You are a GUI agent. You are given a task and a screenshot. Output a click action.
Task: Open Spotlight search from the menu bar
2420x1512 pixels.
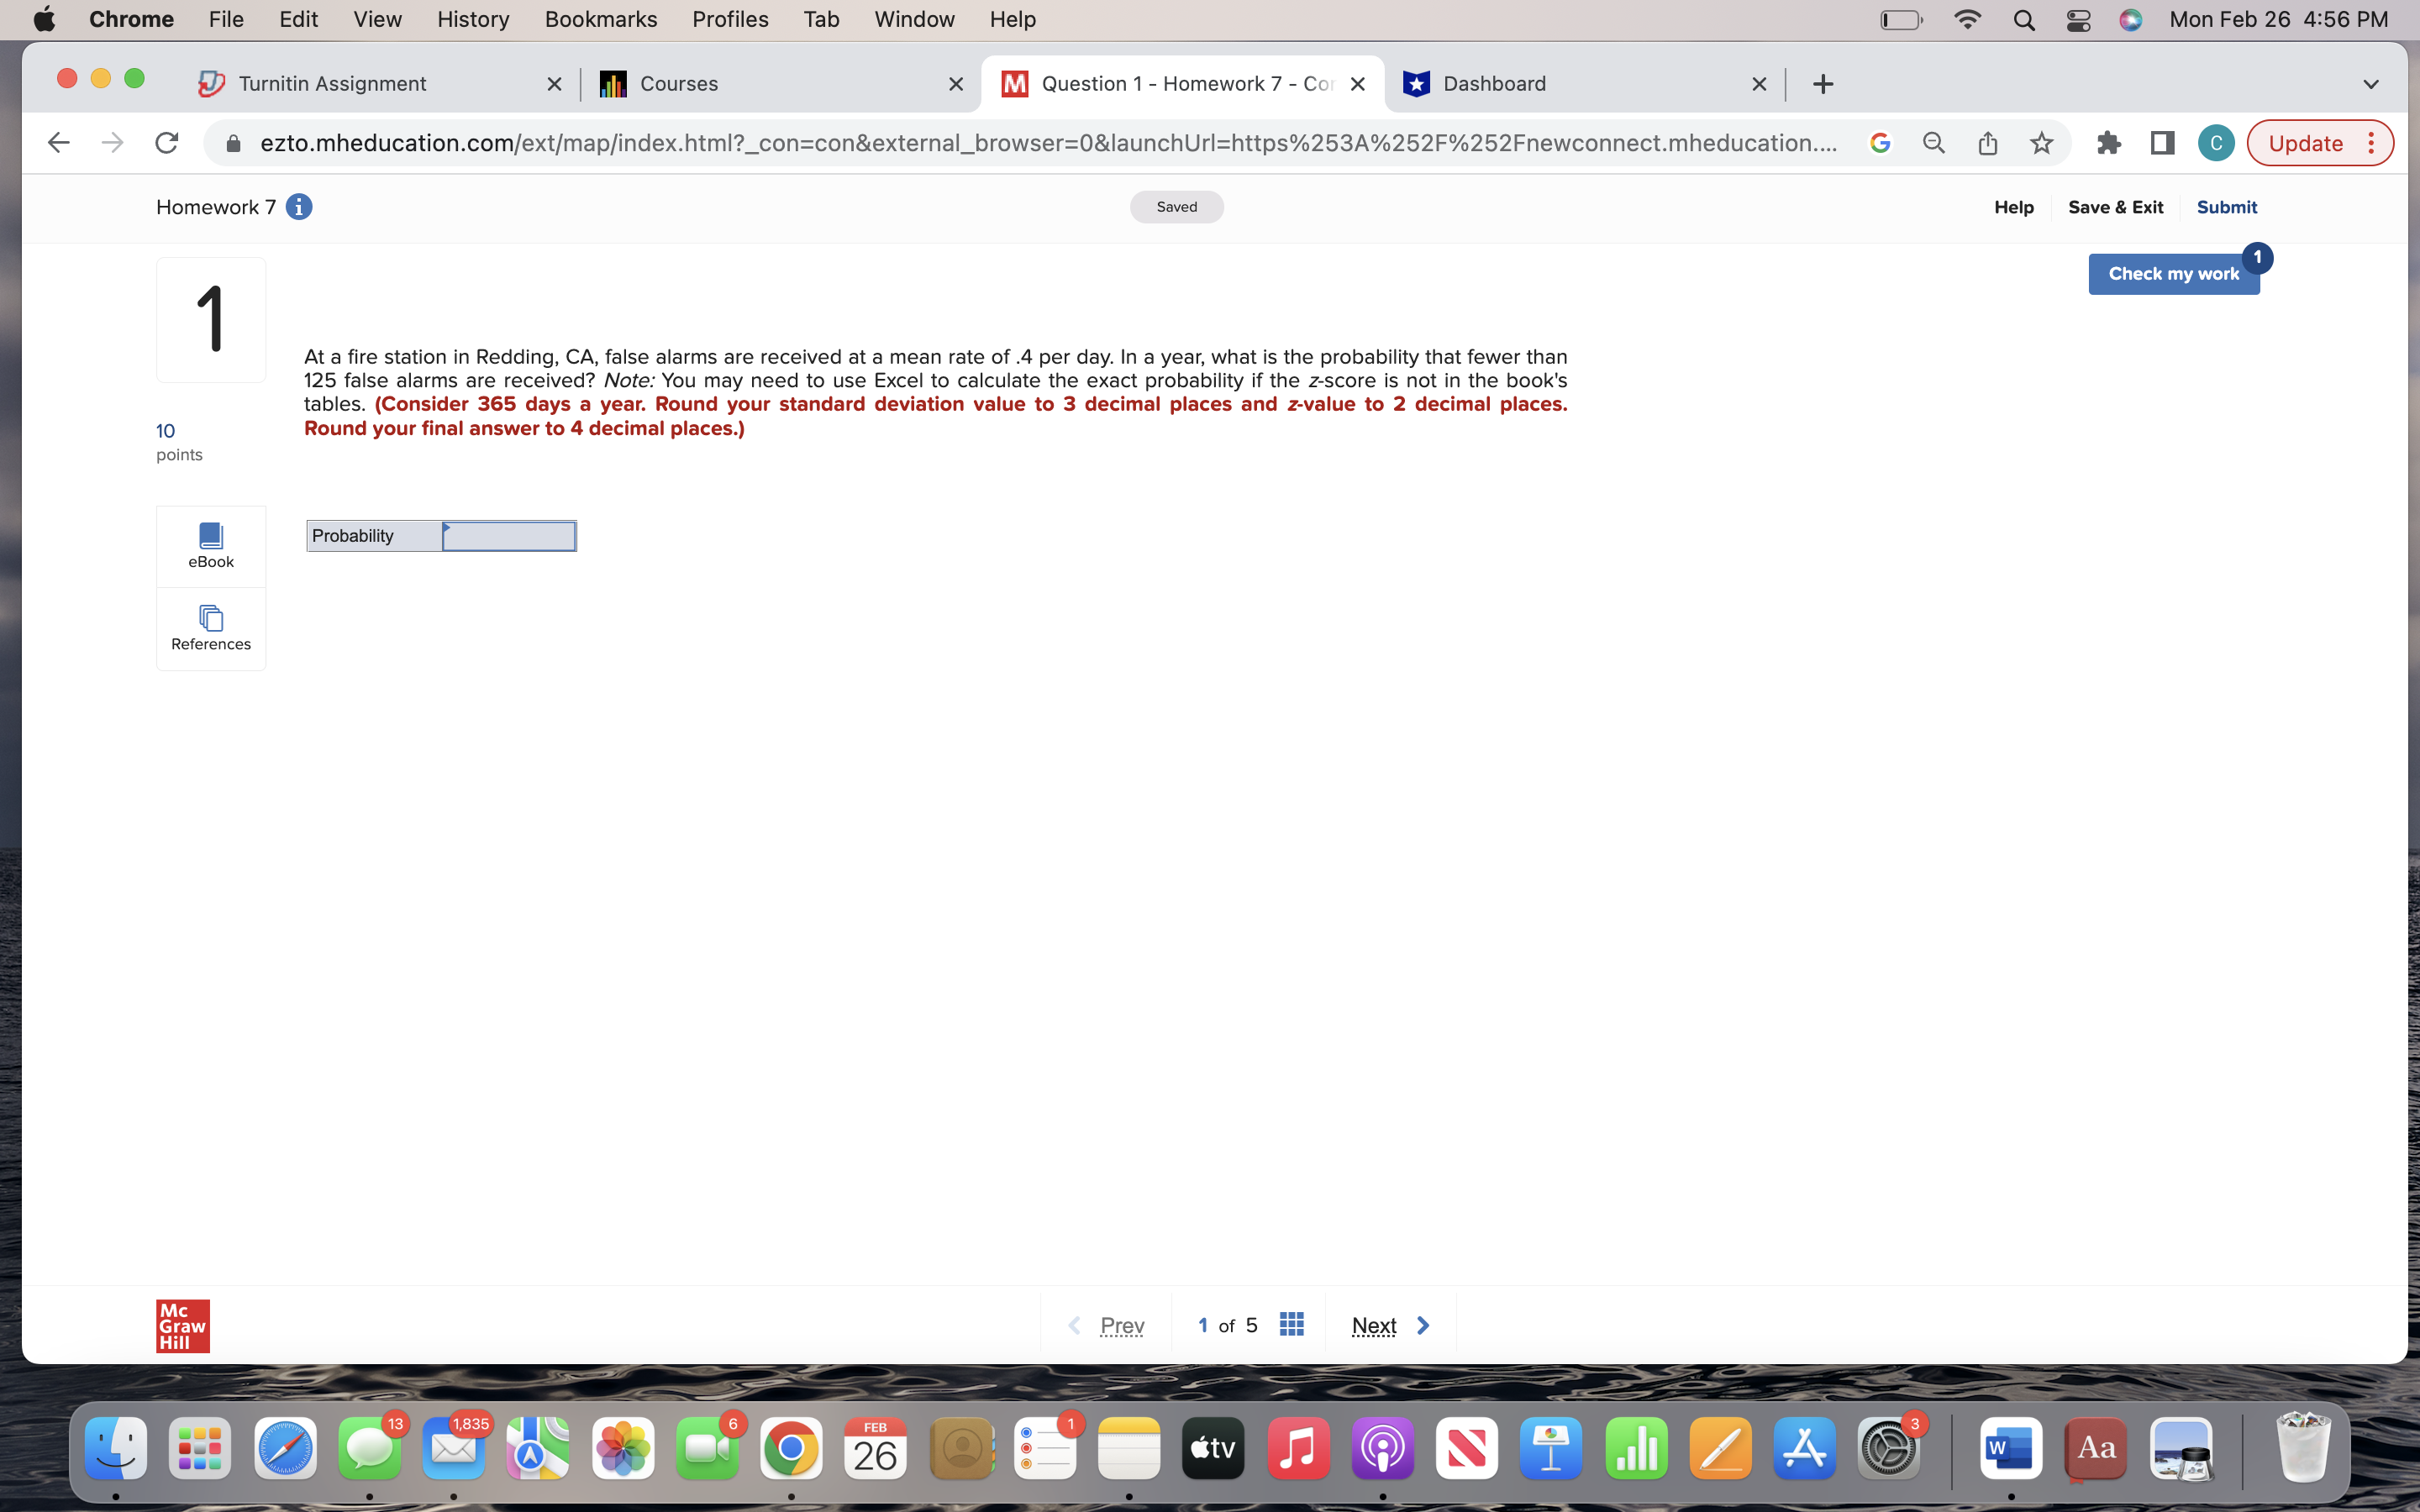coord(2024,19)
